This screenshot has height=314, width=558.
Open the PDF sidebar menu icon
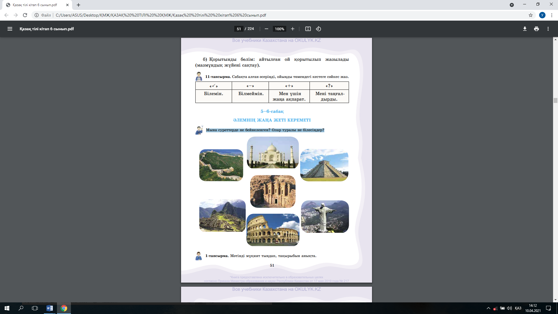[x=10, y=29]
